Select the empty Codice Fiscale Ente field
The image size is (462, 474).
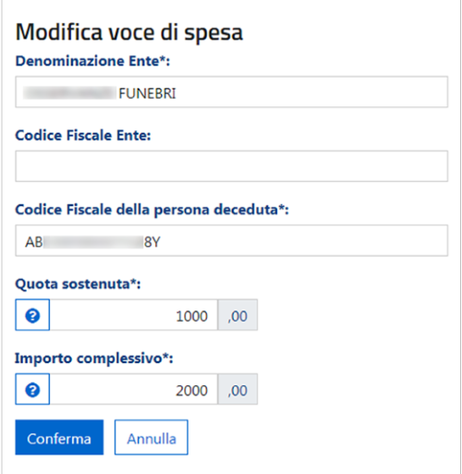[x=232, y=166]
